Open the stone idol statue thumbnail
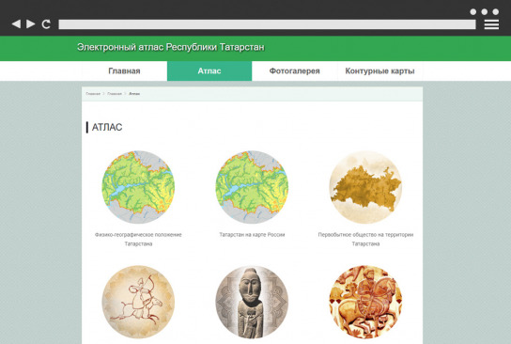The image size is (511, 344). point(252,302)
